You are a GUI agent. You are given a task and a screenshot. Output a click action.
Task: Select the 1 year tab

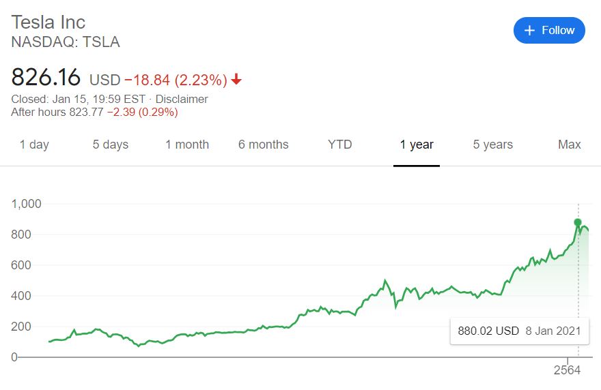click(417, 145)
